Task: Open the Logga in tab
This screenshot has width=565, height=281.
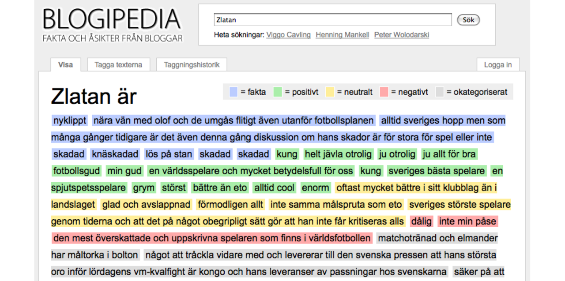Action: pyautogui.click(x=498, y=64)
